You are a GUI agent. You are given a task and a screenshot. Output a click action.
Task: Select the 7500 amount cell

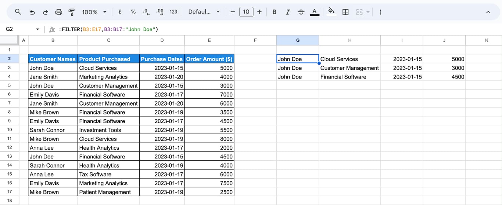pyautogui.click(x=209, y=183)
